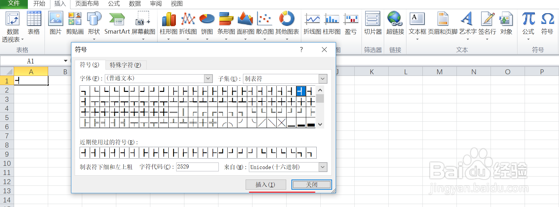Image resolution: width=559 pixels, height=207 pixels.
Task: Insert a 折线图 sparkline
Action: [312, 23]
